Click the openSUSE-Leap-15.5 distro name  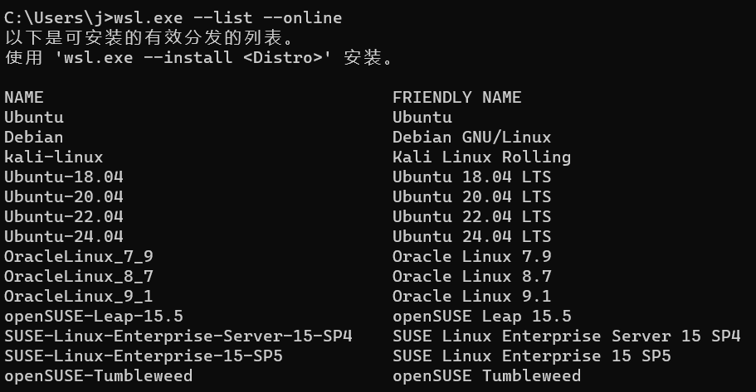[x=93, y=316]
